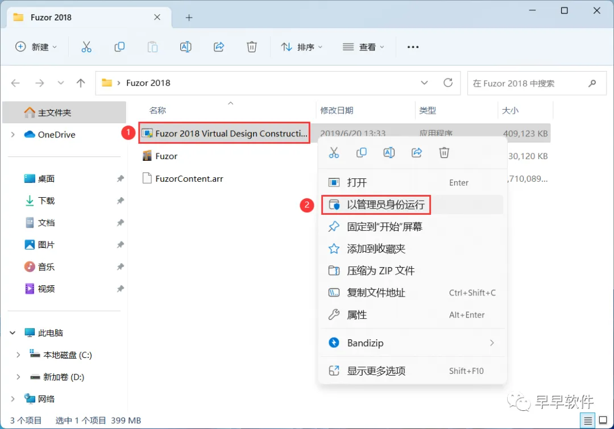Click the toolbar Rename icon
Viewport: 614px width, 429px height.
click(x=185, y=47)
